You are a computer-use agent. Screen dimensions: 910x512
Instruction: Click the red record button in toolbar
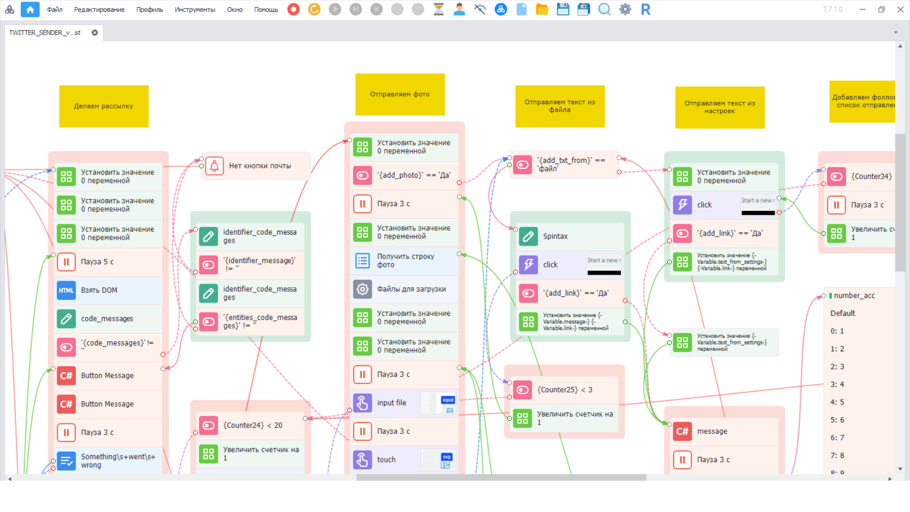(293, 9)
